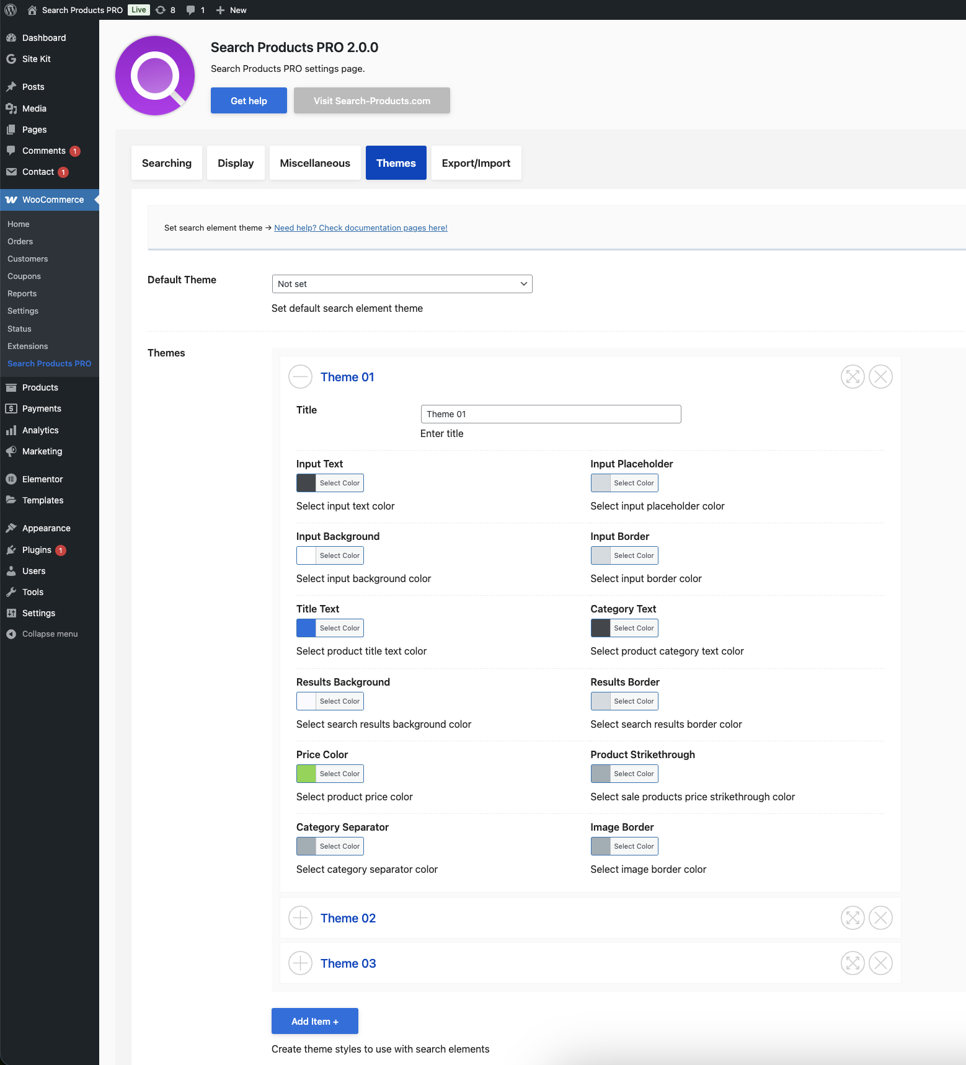Screen dimensions: 966x1065
Task: Switch to the Miscellaneous tab
Action: pyautogui.click(x=315, y=163)
